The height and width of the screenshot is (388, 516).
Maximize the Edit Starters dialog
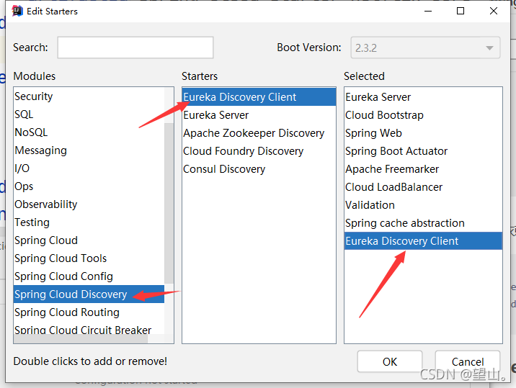461,11
